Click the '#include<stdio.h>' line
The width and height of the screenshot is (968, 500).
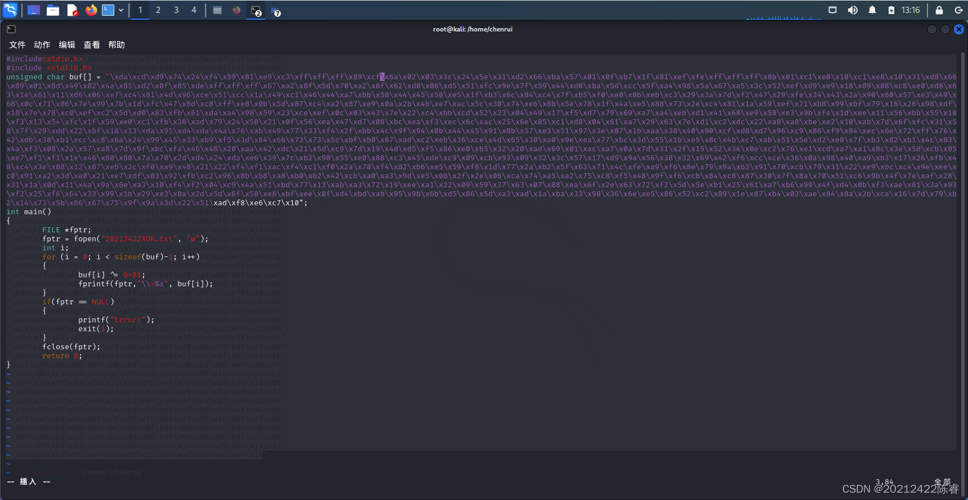point(44,58)
